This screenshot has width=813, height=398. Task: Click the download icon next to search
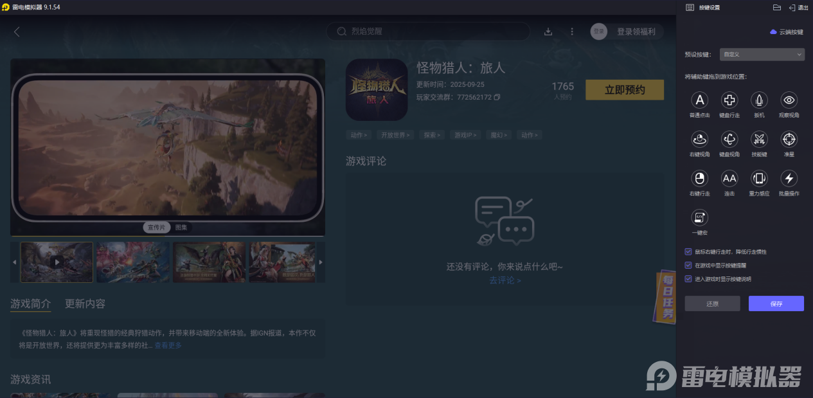point(548,31)
